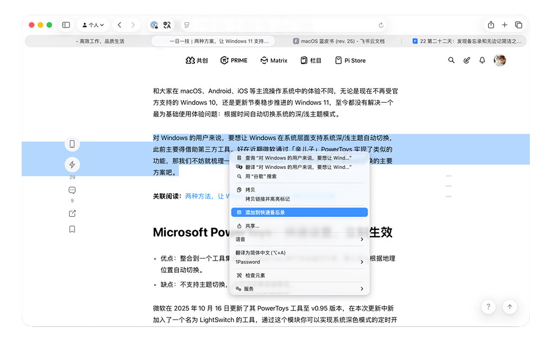Viewport: 551px width, 355px height.
Task: Open the 个人 profile dropdown
Action: coord(93,25)
